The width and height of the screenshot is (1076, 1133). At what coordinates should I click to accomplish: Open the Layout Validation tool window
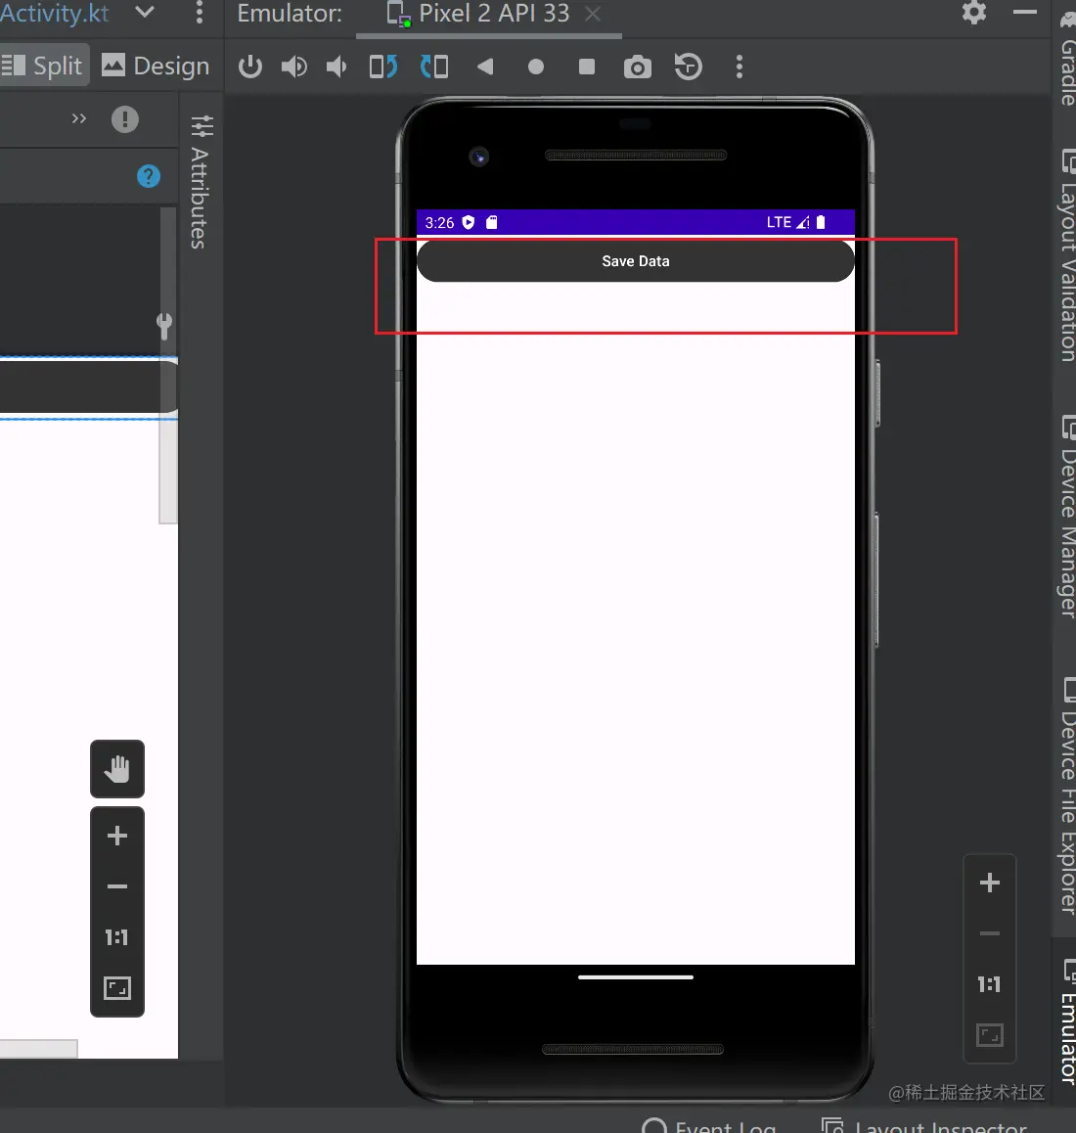pyautogui.click(x=1067, y=254)
